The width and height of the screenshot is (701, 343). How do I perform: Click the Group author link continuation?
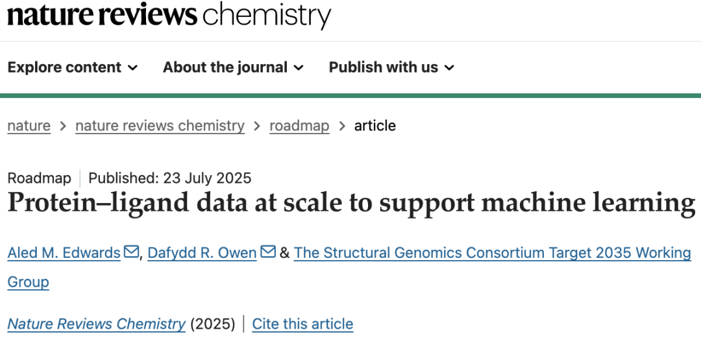pos(28,282)
